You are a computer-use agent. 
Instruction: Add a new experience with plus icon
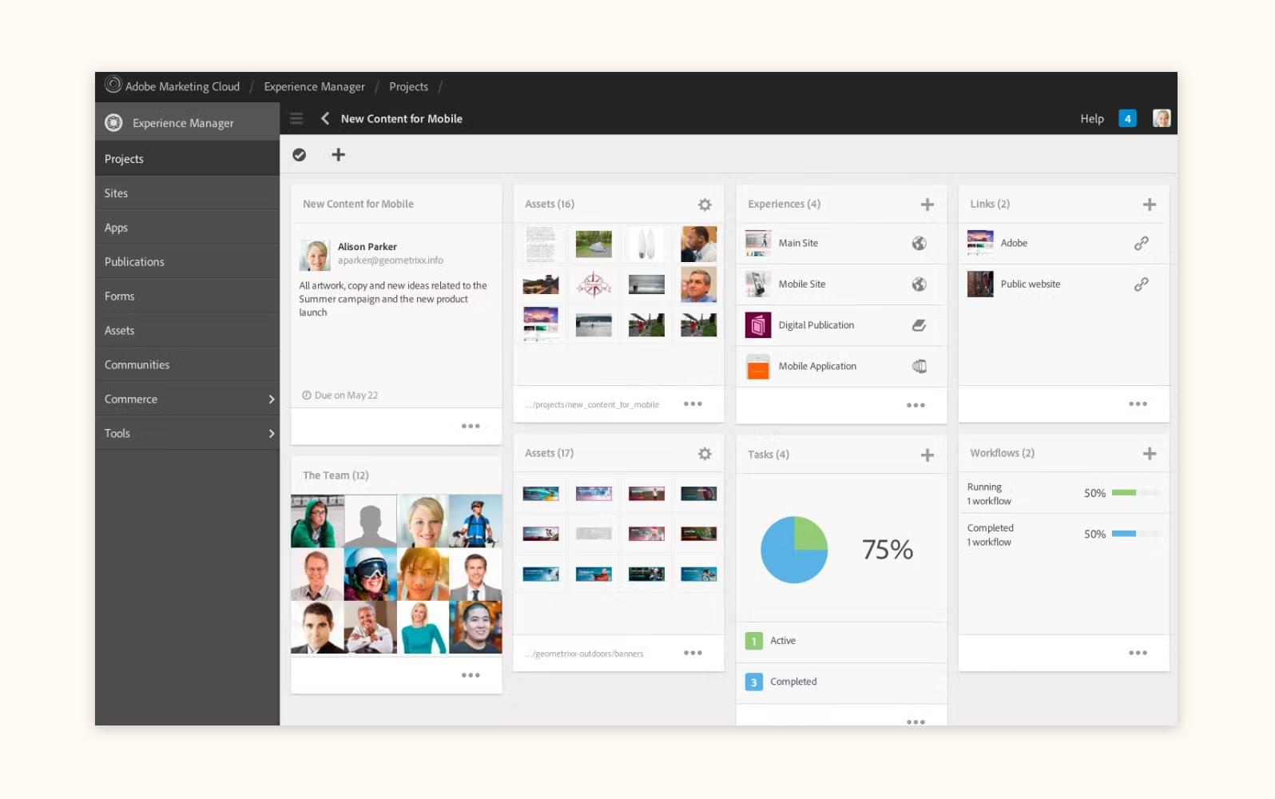tap(927, 205)
